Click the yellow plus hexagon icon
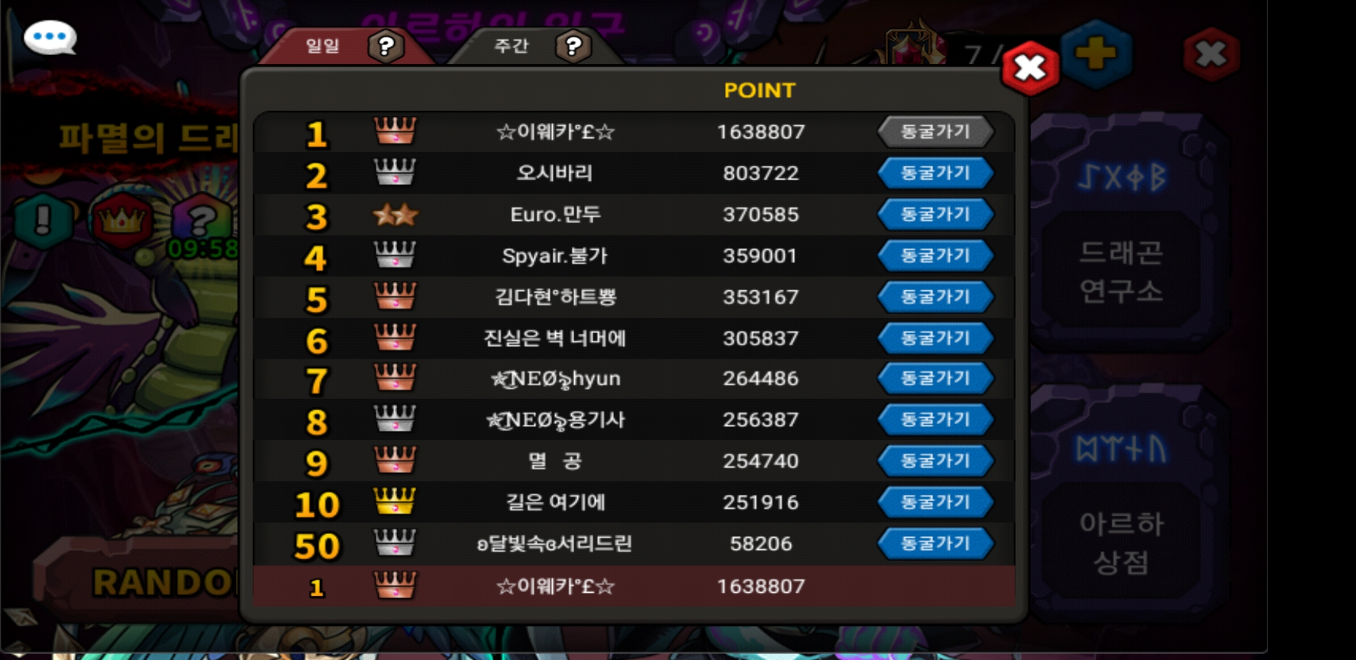The width and height of the screenshot is (1356, 660). tap(1096, 54)
